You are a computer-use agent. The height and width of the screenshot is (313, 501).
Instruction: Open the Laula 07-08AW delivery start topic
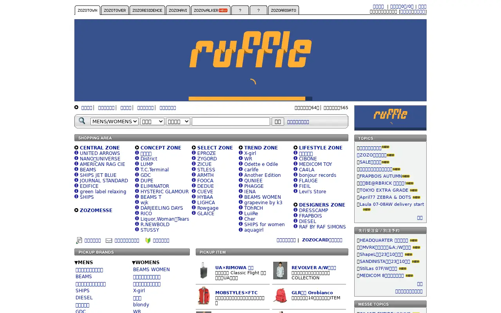(391, 204)
